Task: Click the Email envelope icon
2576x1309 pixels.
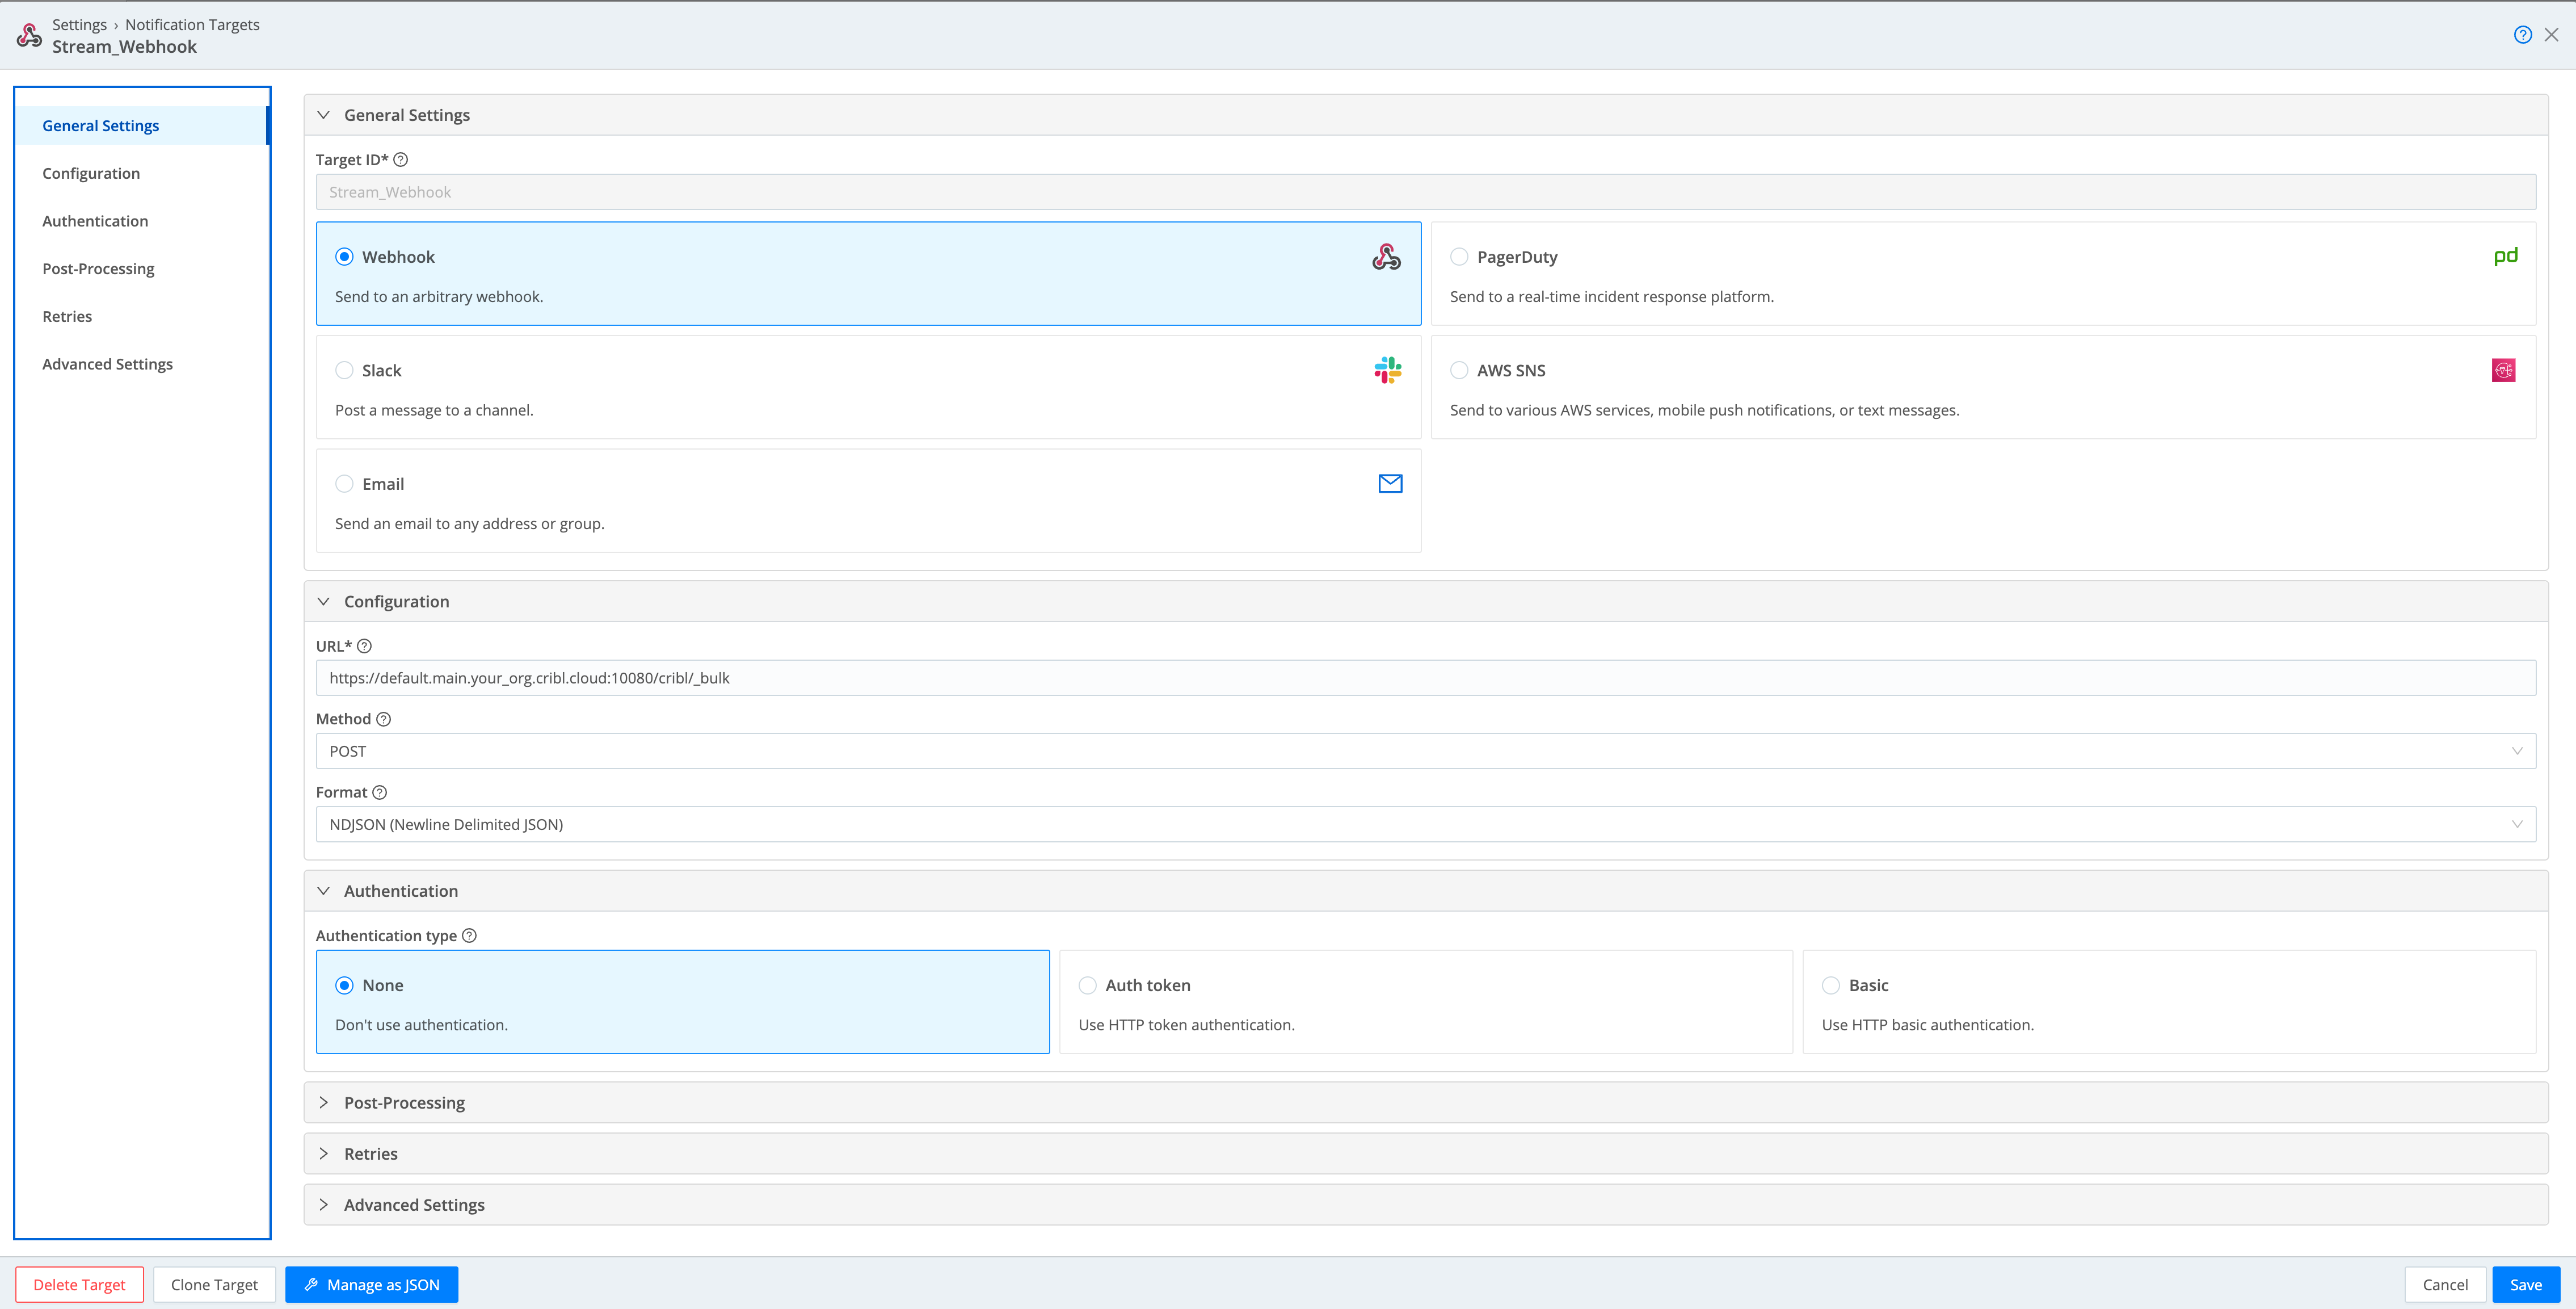Action: [x=1390, y=484]
